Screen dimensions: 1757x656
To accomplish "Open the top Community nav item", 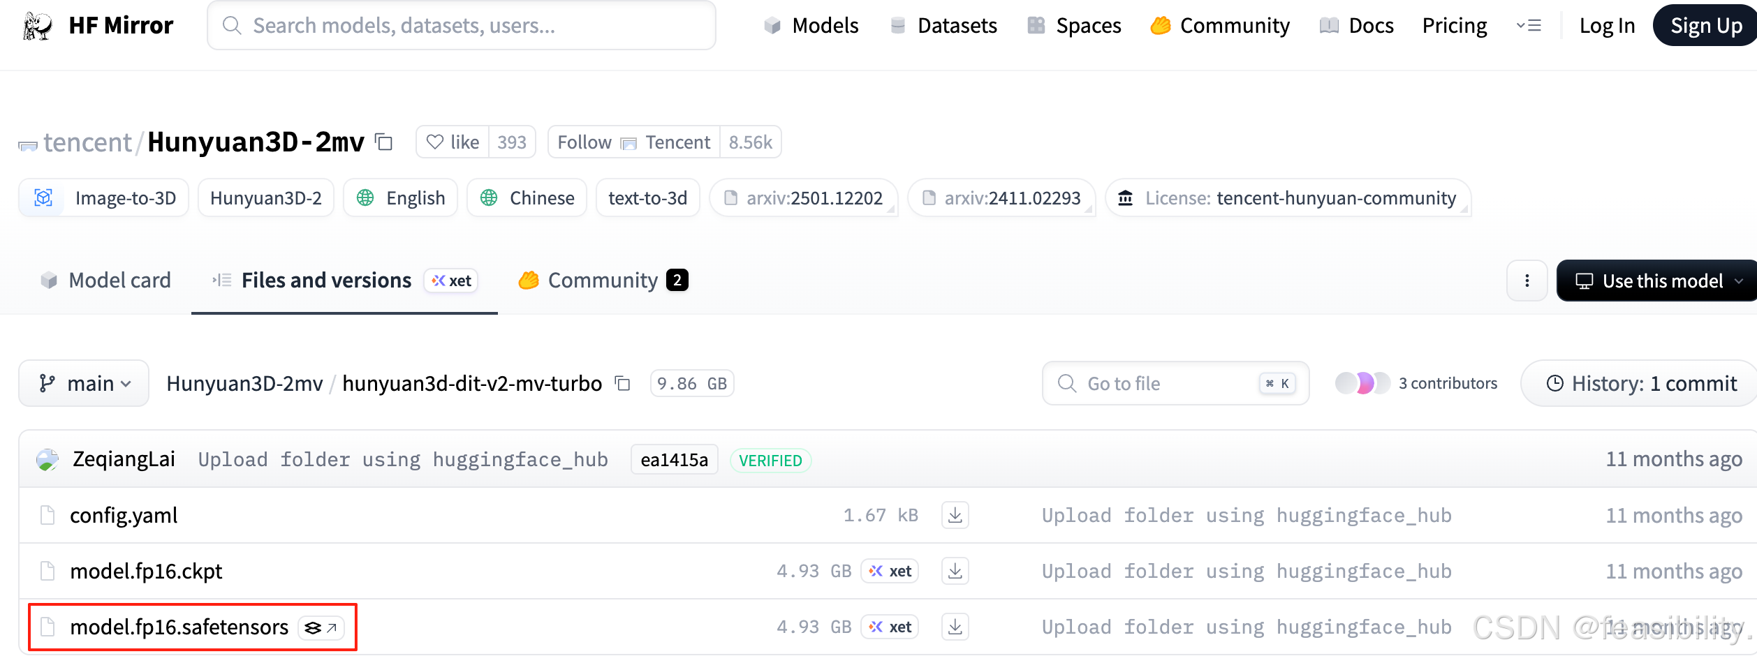I will [x=1219, y=26].
